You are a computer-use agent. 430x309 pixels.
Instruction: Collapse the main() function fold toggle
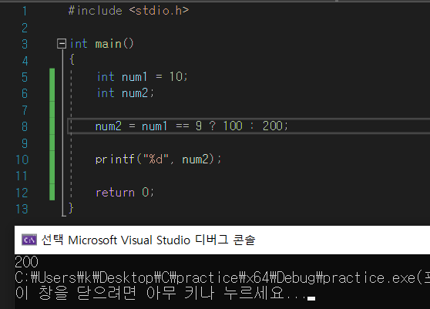pyautogui.click(x=62, y=44)
